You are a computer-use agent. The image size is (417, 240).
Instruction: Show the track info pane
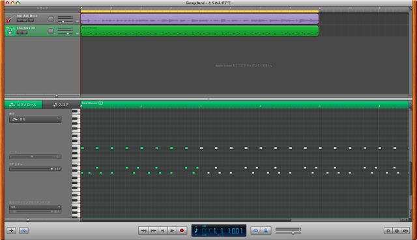click(x=397, y=231)
